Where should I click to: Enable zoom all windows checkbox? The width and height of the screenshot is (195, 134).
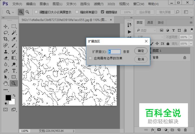pyautogui.click(x=77, y=12)
